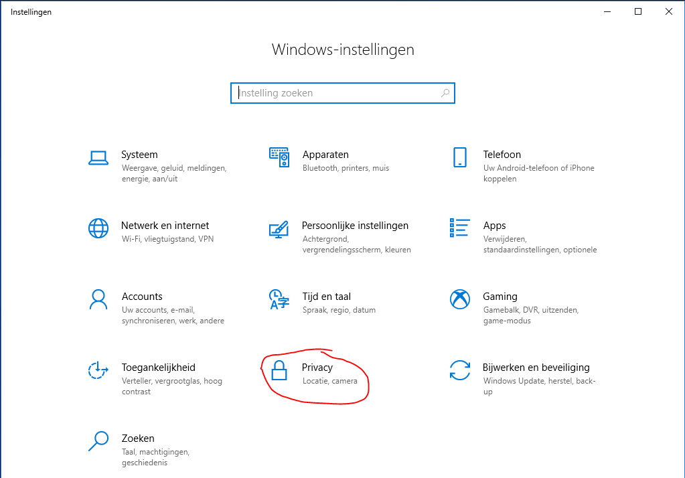Image resolution: width=685 pixels, height=478 pixels.
Task: Close the Instellingen window
Action: click(x=669, y=12)
